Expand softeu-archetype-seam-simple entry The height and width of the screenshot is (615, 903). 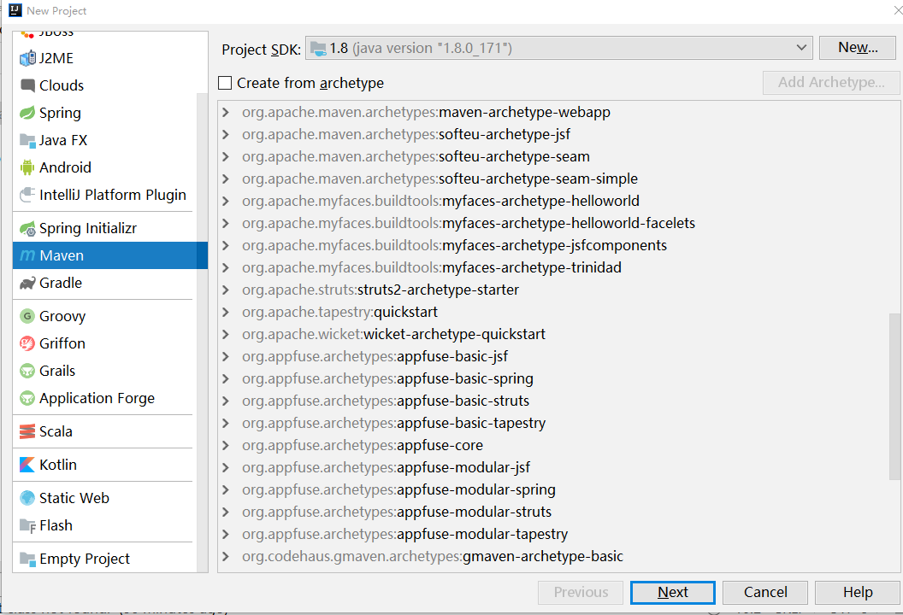pyautogui.click(x=226, y=179)
